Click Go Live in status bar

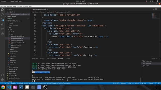[x=143, y=83]
